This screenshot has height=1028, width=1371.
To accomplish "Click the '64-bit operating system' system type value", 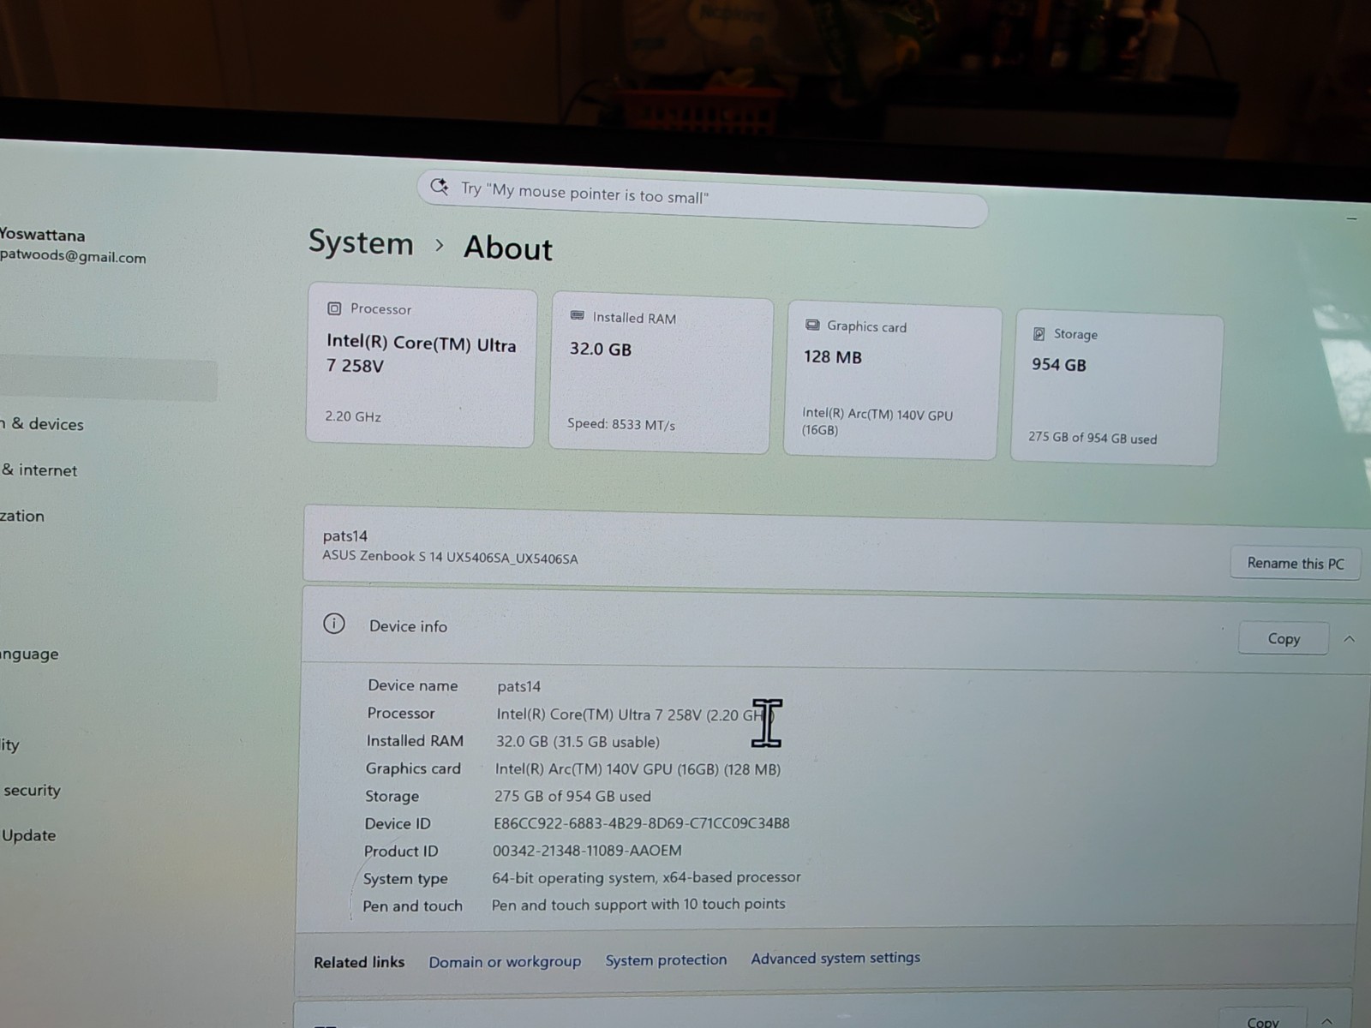I will click(x=646, y=877).
